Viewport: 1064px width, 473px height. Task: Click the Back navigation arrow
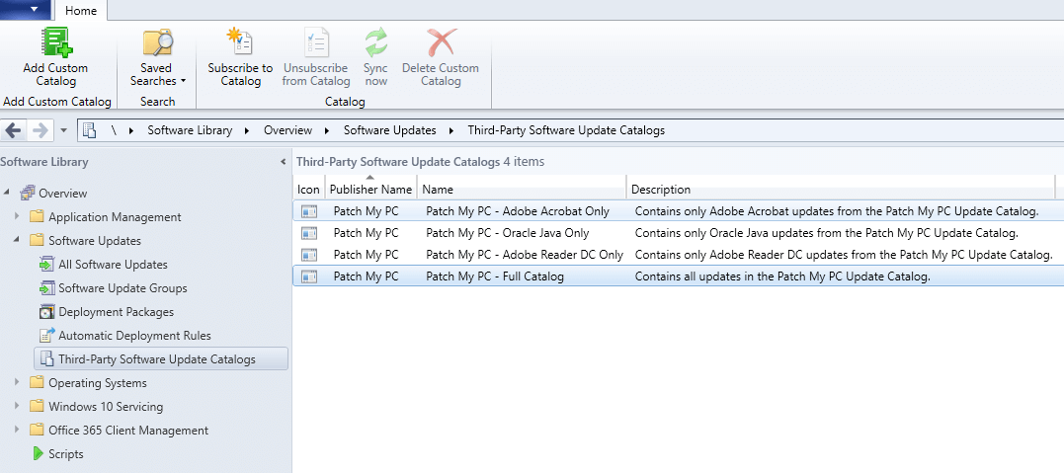(15, 130)
